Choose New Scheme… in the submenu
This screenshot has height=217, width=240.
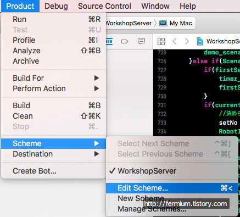pyautogui.click(x=172, y=198)
